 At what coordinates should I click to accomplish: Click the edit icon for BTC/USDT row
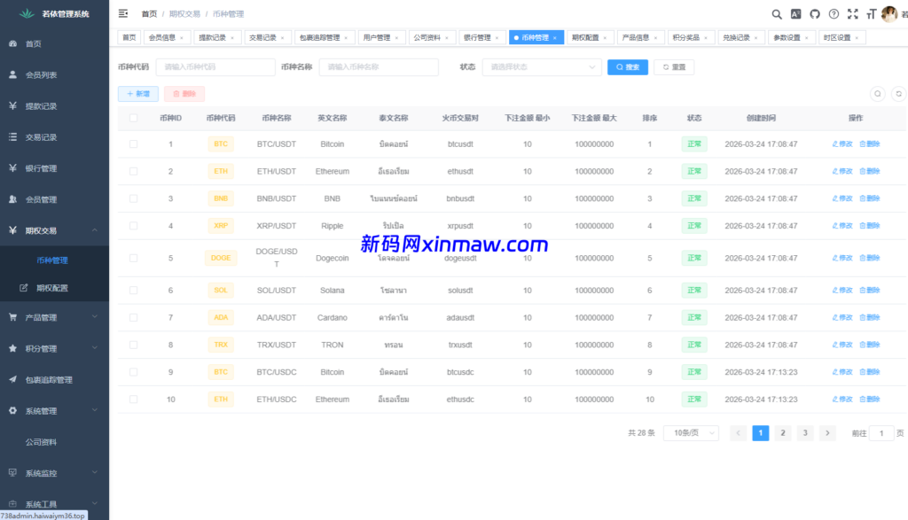point(842,144)
